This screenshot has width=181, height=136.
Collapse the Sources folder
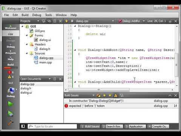coord(27,53)
